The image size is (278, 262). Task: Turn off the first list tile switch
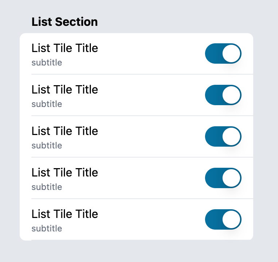tap(223, 53)
